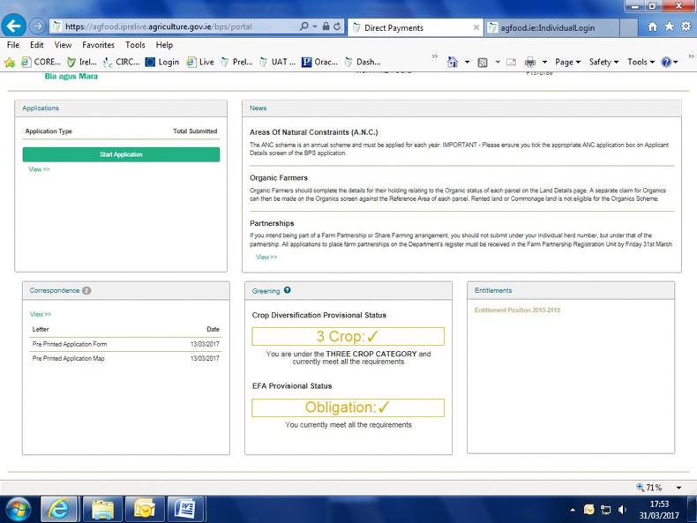Click the refresh icon in the address bar
Image resolution: width=697 pixels, height=523 pixels.
click(x=338, y=26)
